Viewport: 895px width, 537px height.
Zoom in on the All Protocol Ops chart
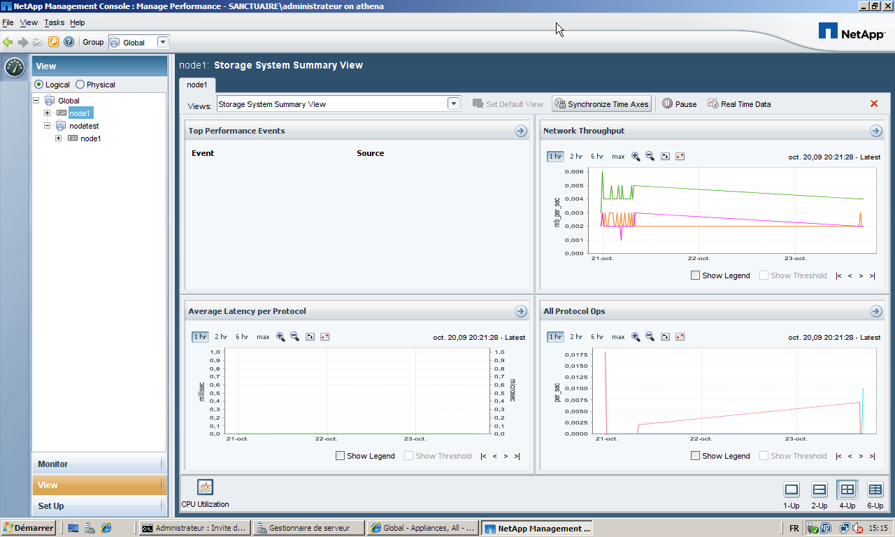point(636,337)
